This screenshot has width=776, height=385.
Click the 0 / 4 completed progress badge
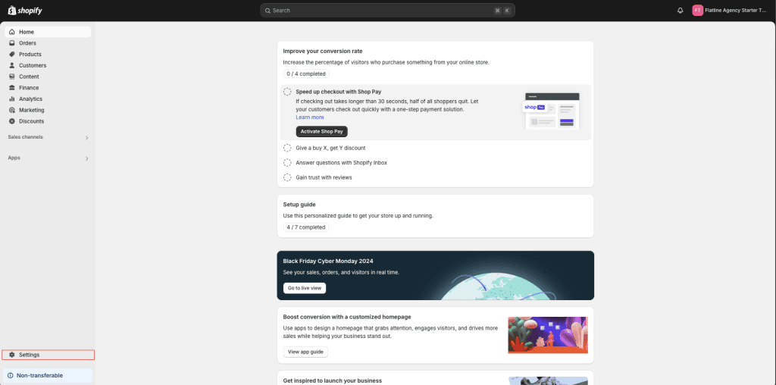pos(306,74)
